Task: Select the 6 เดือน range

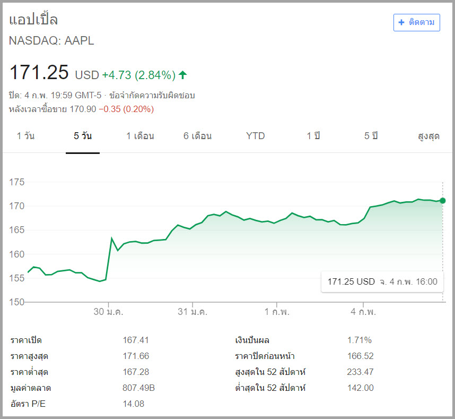Action: (x=197, y=136)
